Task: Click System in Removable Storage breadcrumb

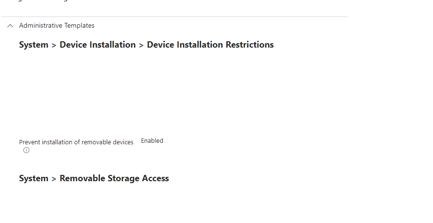Action: click(34, 178)
